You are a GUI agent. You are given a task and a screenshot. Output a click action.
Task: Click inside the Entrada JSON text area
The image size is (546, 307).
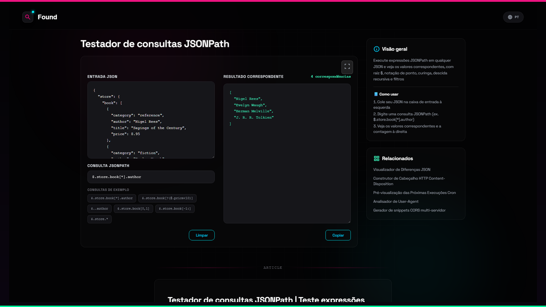tap(151, 120)
